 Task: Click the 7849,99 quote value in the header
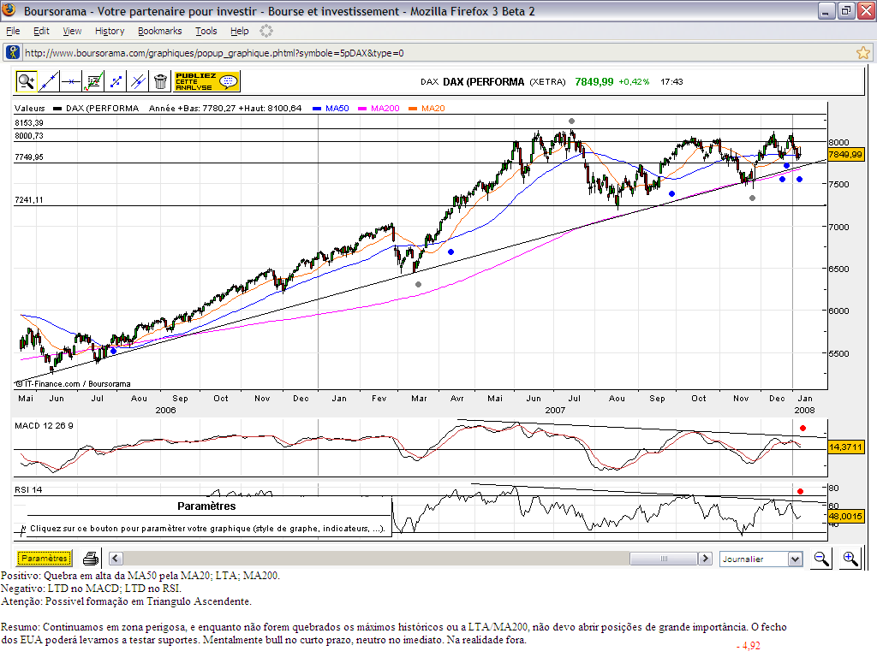coord(594,81)
